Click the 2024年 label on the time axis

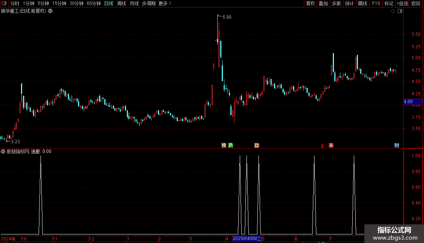pos(8,239)
